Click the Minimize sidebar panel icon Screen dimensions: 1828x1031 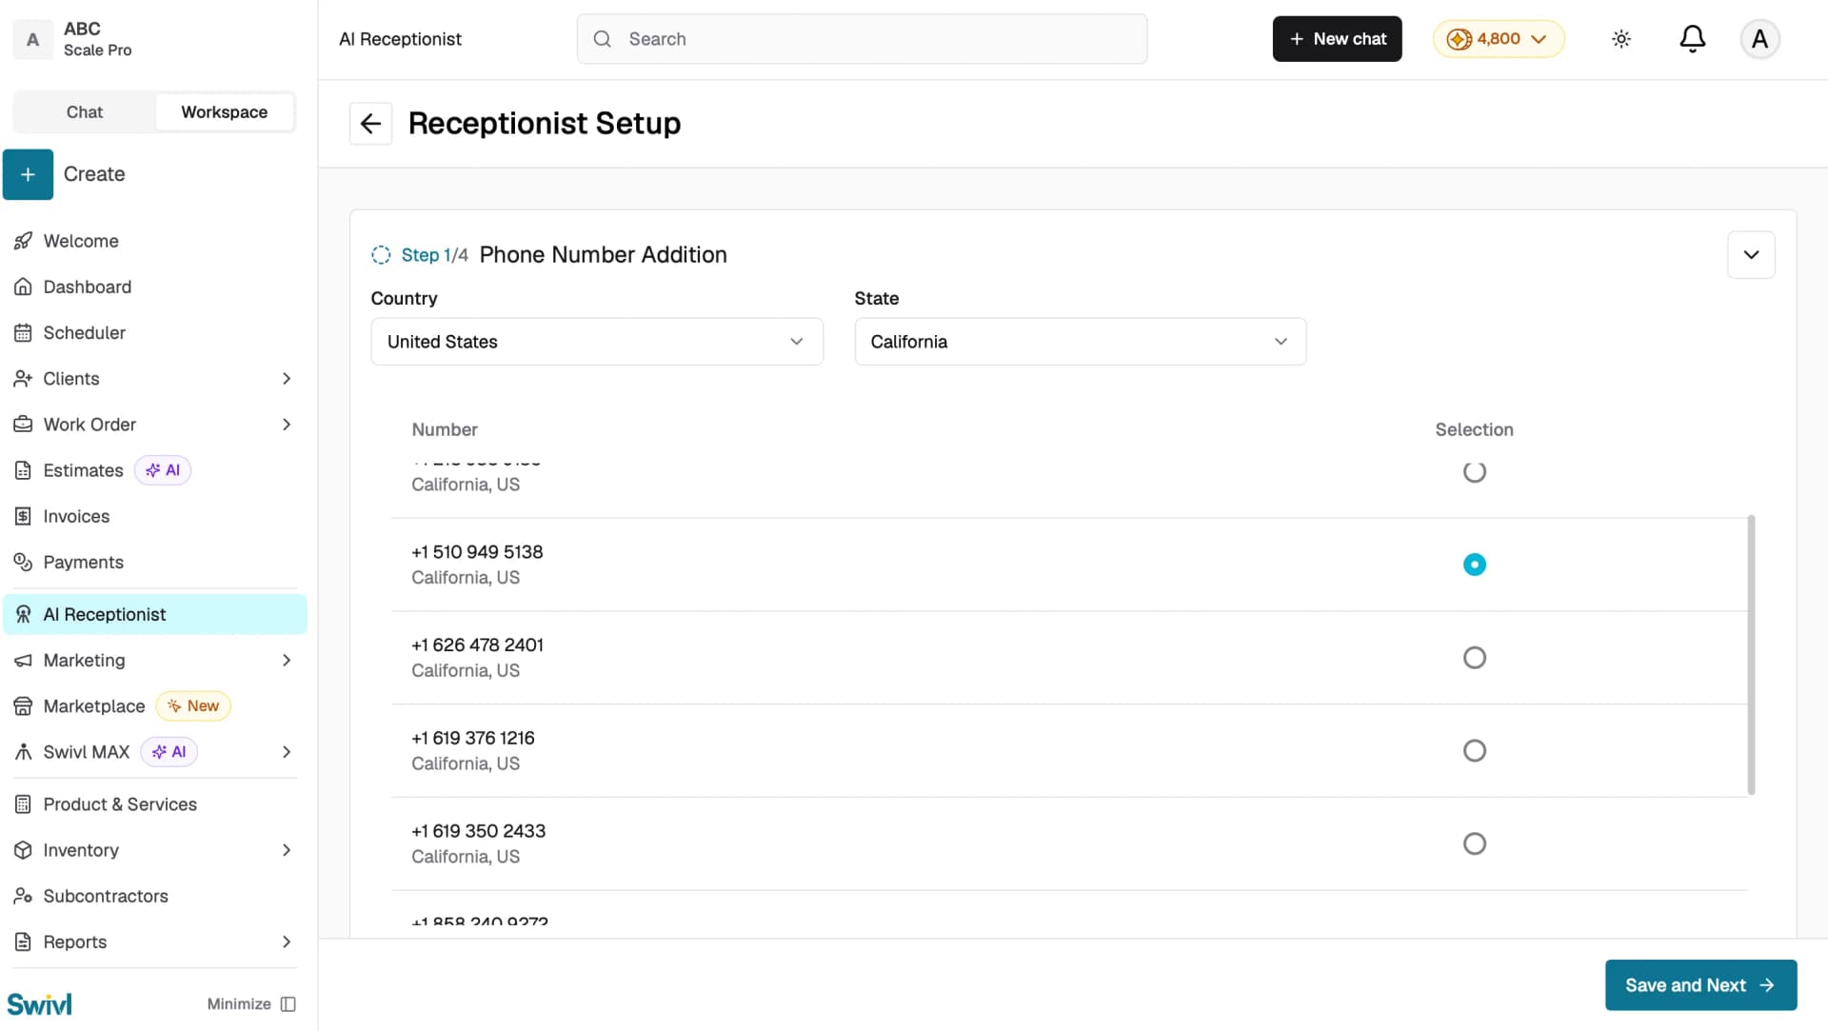tap(288, 1004)
